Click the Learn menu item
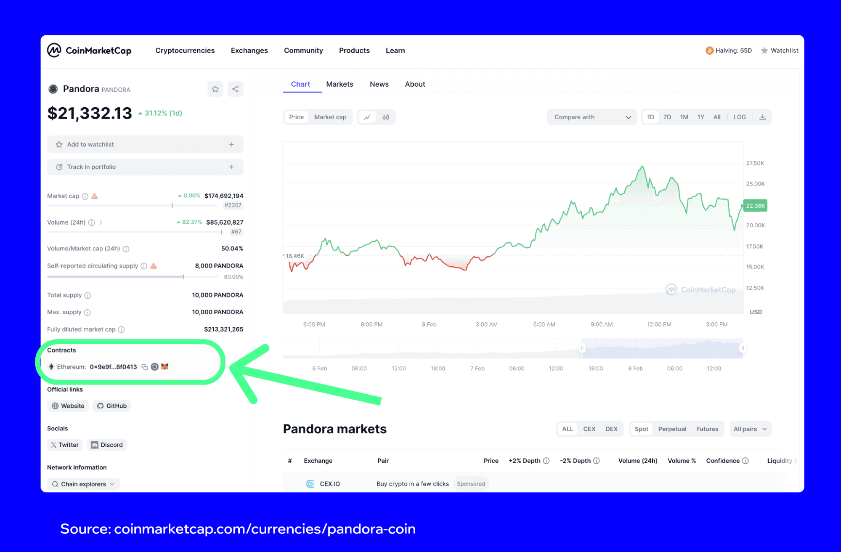841x552 pixels. tap(395, 50)
